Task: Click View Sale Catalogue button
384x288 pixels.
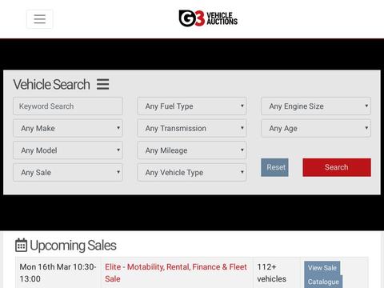Action: (323, 274)
